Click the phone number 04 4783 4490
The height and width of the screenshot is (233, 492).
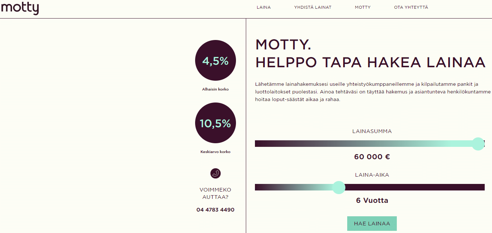(x=216, y=210)
